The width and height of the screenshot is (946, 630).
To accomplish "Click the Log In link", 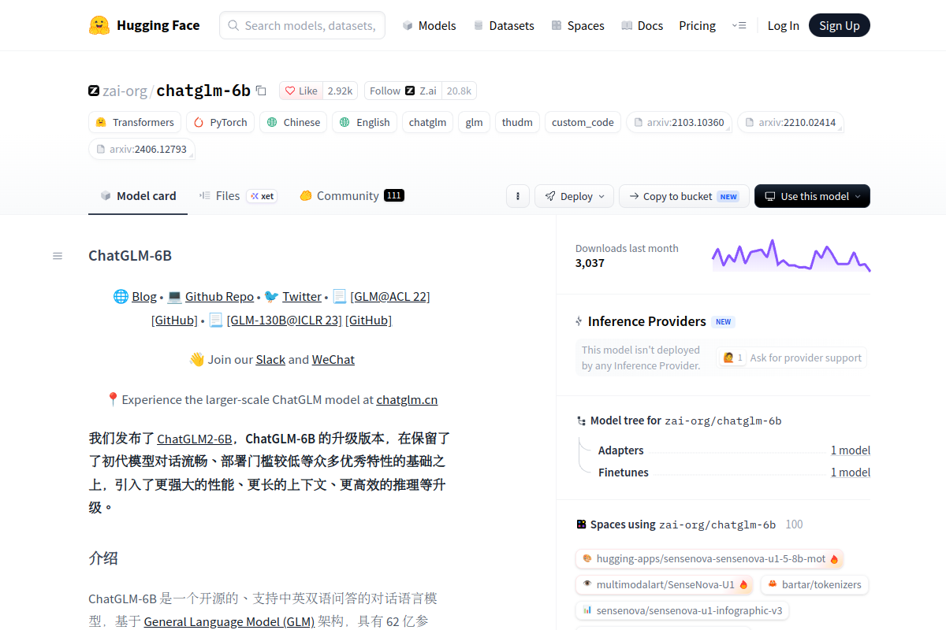I will (x=784, y=25).
